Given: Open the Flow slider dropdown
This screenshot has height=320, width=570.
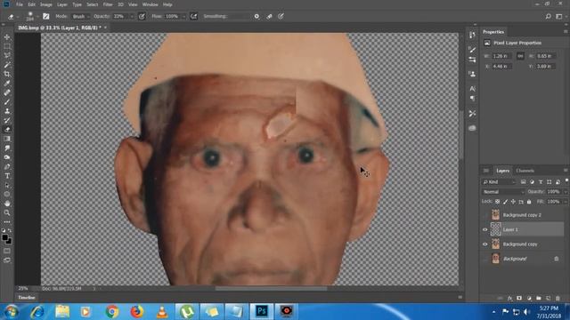Looking at the screenshot, I should 183,16.
